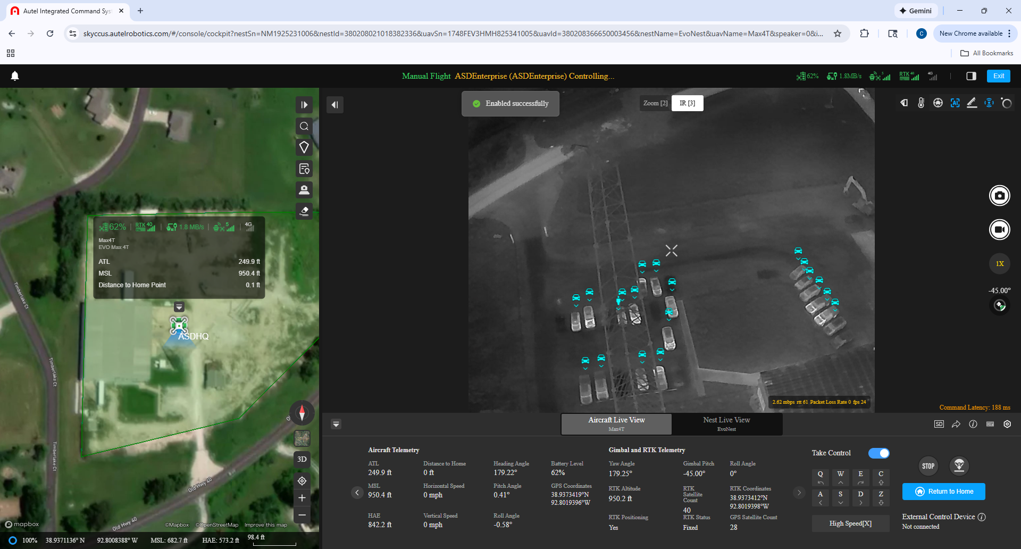Click the 1X zoom level control
The image size is (1021, 549).
[x=999, y=264]
